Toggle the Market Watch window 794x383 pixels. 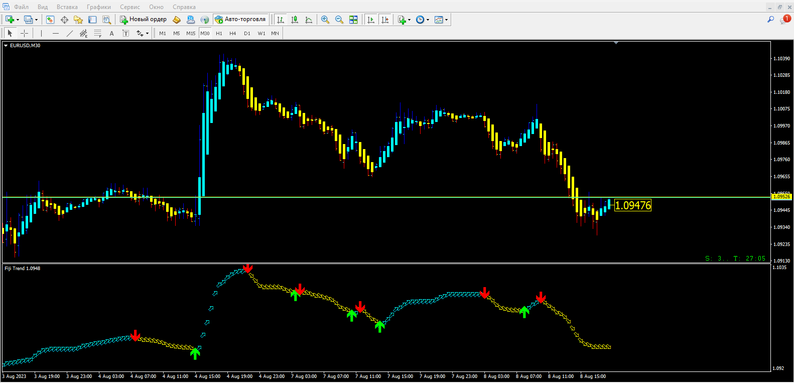(x=50, y=20)
